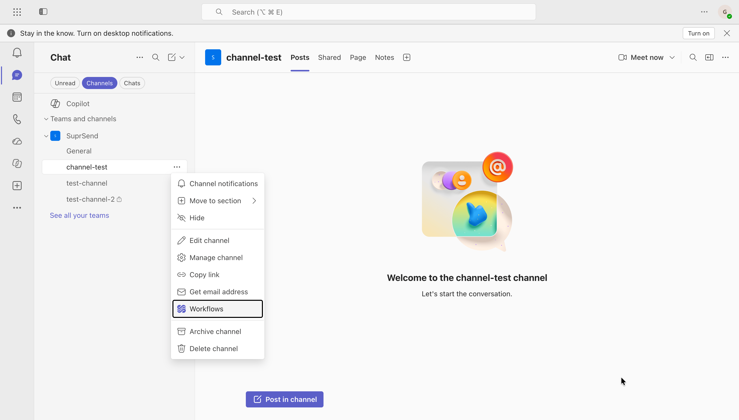The image size is (739, 420).
Task: Open the Calls phone icon
Action: 17,119
